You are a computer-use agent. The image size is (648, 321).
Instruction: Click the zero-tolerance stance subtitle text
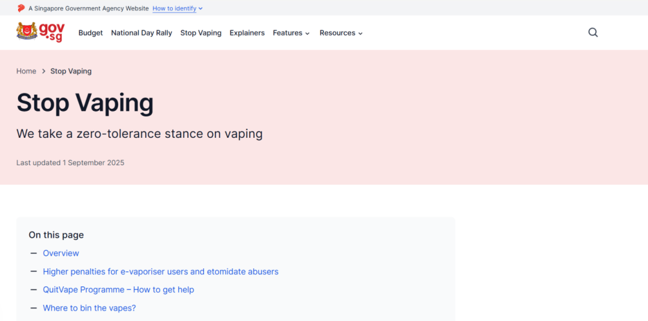pos(139,134)
